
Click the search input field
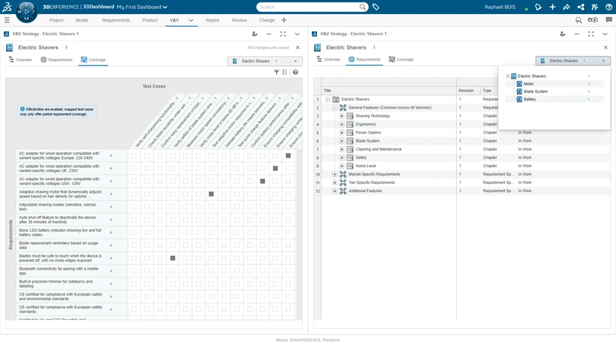309,7
